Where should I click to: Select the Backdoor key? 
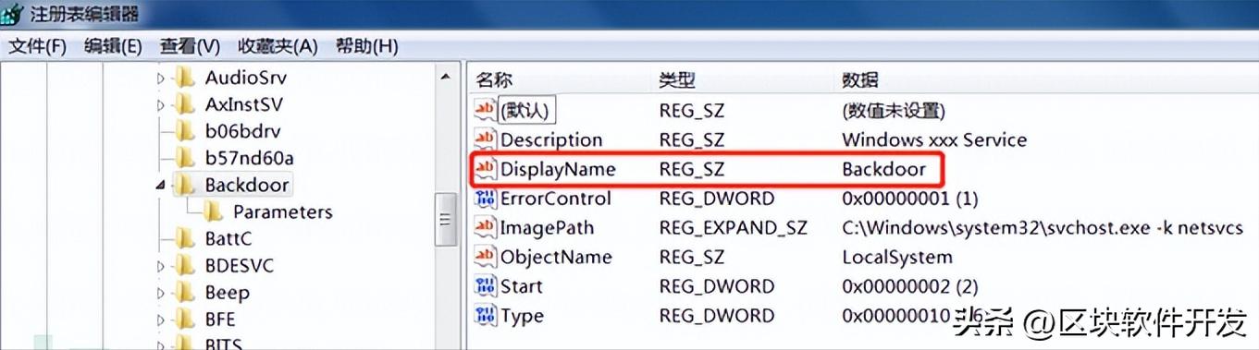pyautogui.click(x=247, y=185)
